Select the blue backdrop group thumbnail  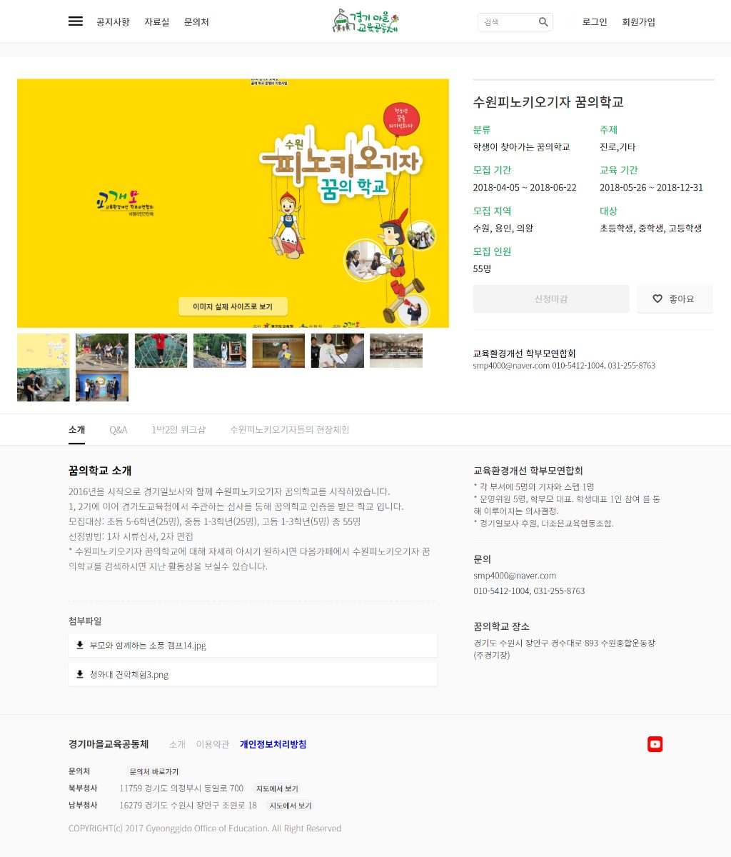click(102, 385)
